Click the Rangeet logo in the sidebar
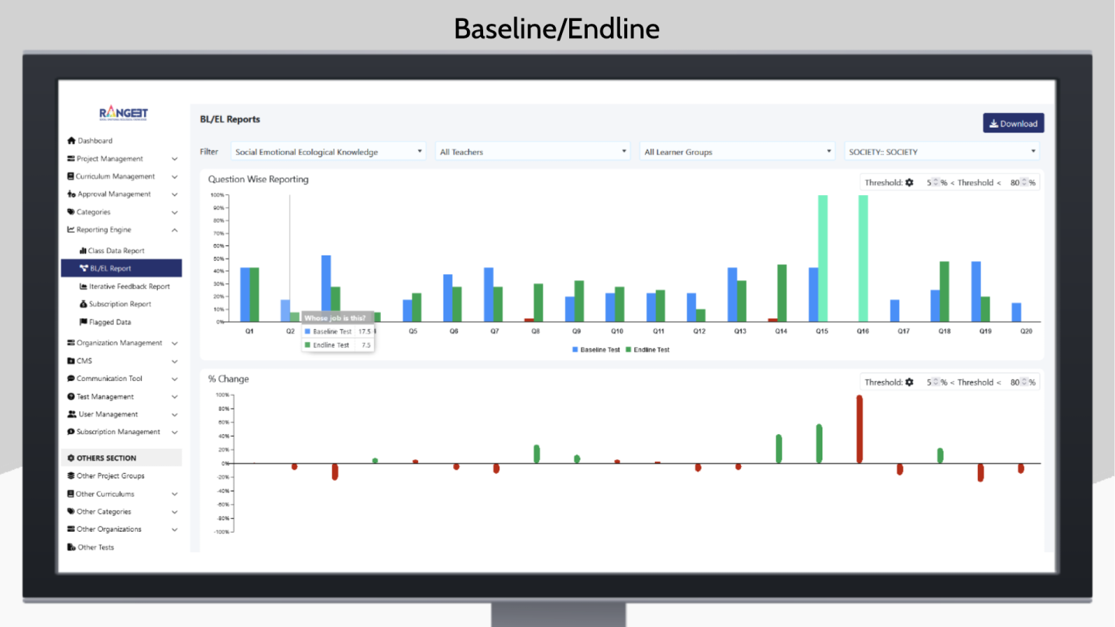 click(x=123, y=114)
